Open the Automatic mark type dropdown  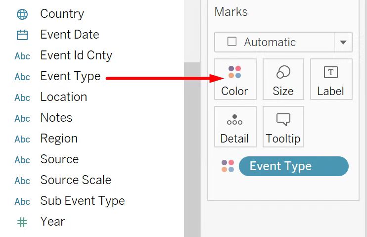click(x=343, y=43)
